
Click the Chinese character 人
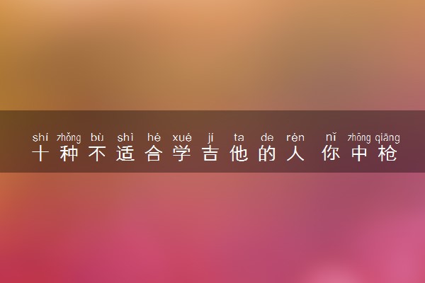tap(295, 154)
